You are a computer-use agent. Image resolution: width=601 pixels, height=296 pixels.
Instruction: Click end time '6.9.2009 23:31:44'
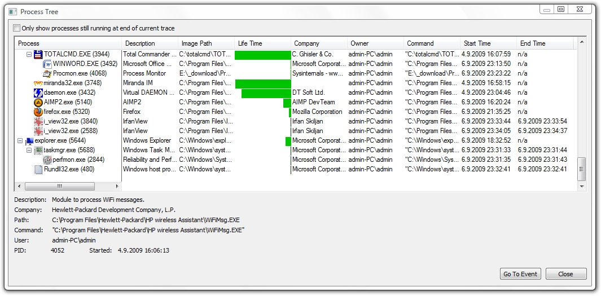pyautogui.click(x=542, y=150)
